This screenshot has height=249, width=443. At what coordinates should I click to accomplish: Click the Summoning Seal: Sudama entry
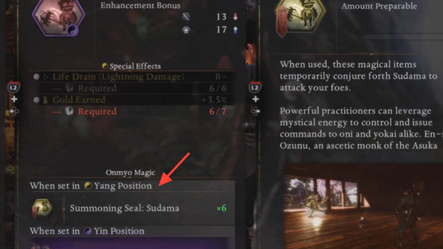coord(131,209)
